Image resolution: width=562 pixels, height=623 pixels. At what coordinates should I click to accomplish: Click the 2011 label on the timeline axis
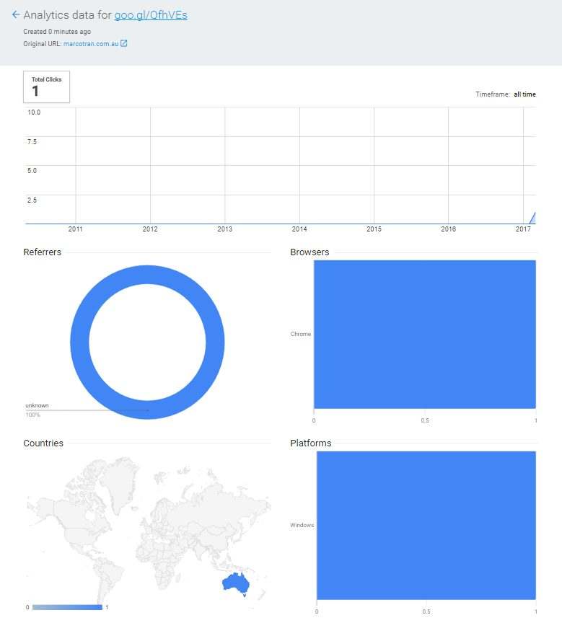pyautogui.click(x=75, y=229)
